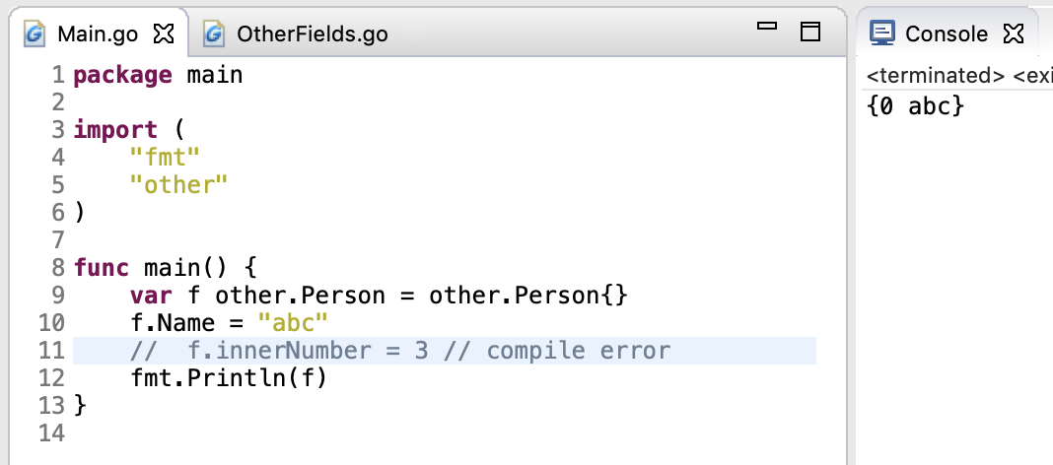Click the fmt.Println(f) statement
Image resolution: width=1053 pixels, height=465 pixels.
228,378
